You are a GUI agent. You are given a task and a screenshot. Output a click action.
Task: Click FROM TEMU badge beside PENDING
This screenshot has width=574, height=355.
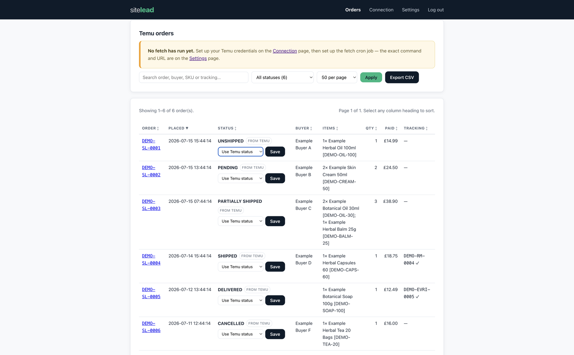(253, 168)
